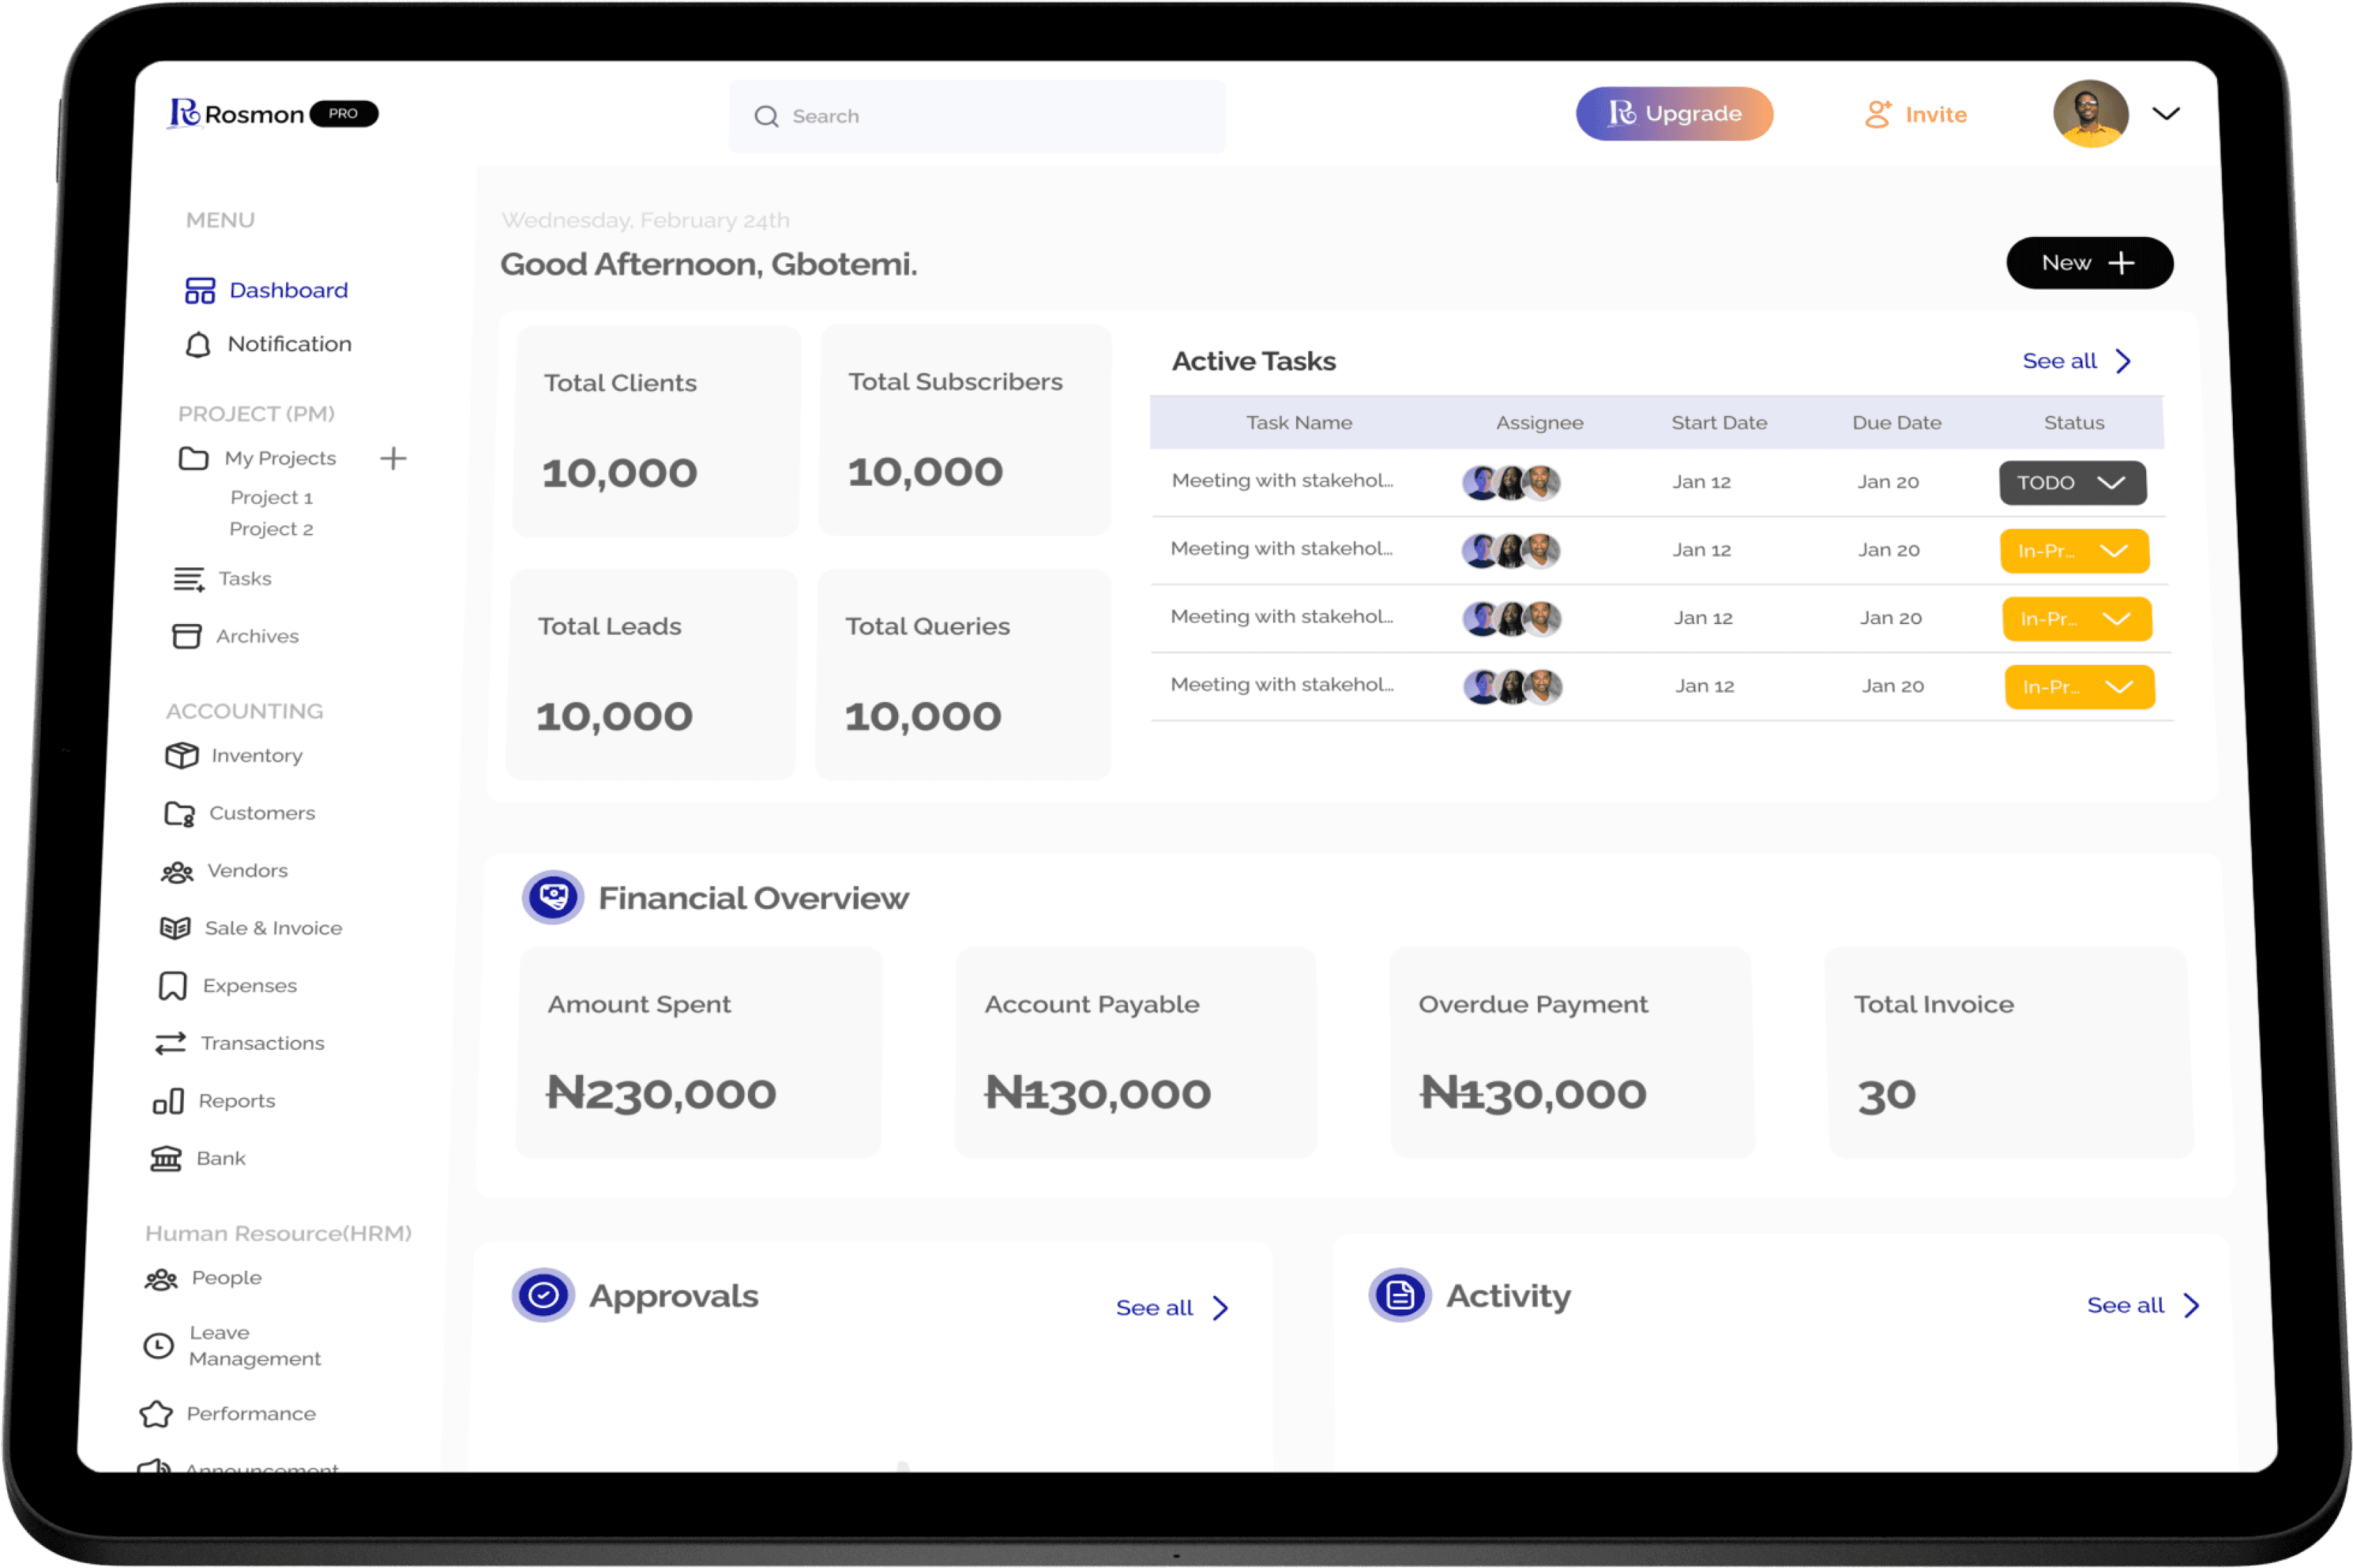The width and height of the screenshot is (2353, 1568).
Task: Open the Account Payable card
Action: point(1135,1053)
